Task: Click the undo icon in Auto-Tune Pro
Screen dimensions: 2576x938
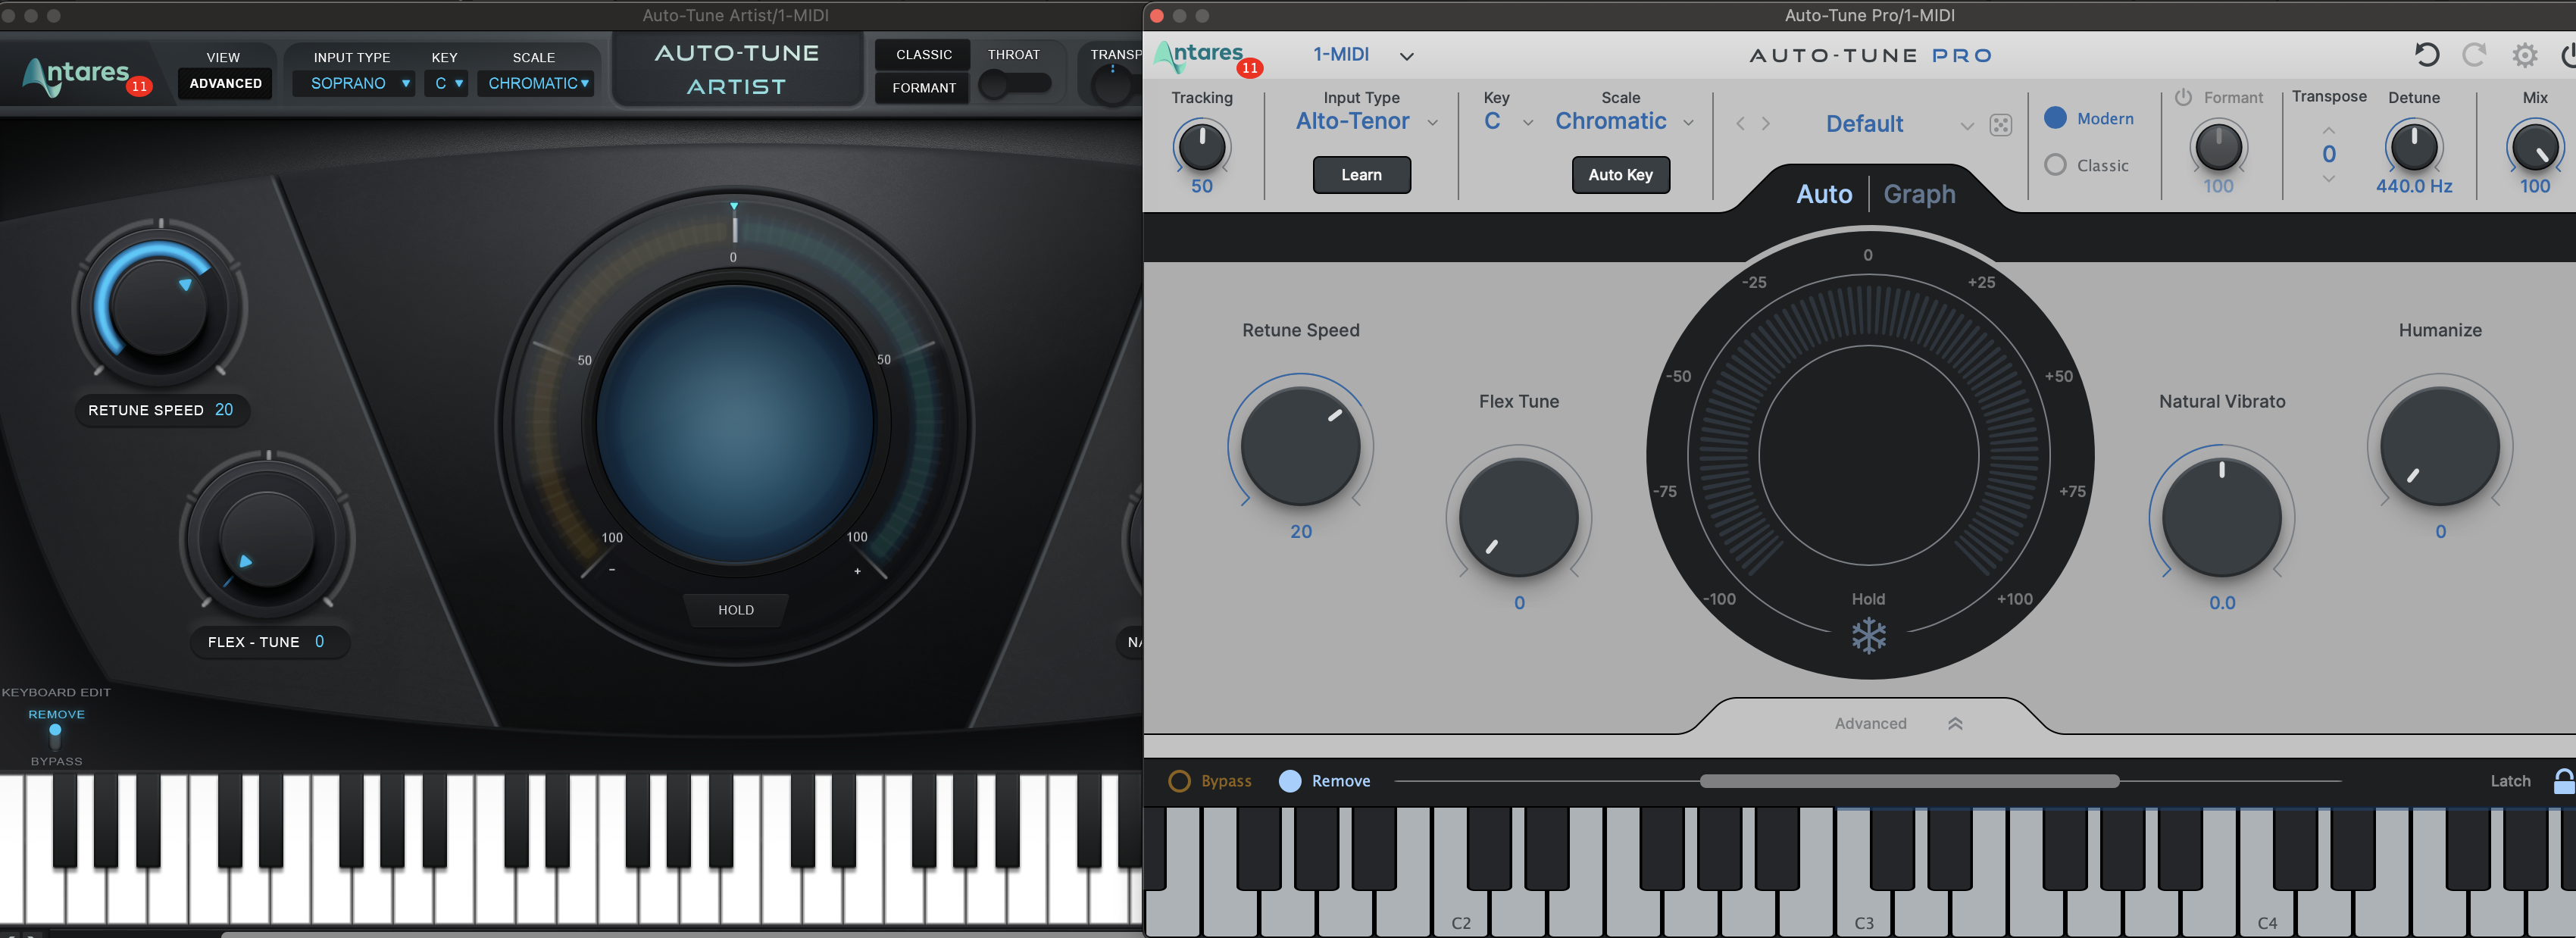Action: [x=2426, y=55]
